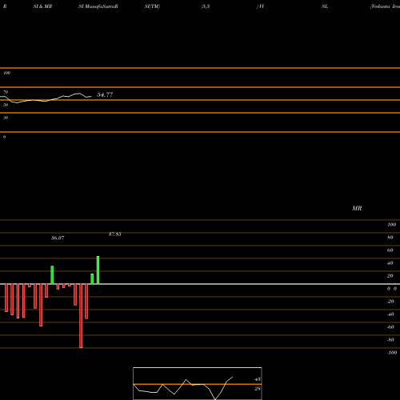Click the MR axis label 80
Viewport: 400px width, 400px height.
click(x=390, y=238)
